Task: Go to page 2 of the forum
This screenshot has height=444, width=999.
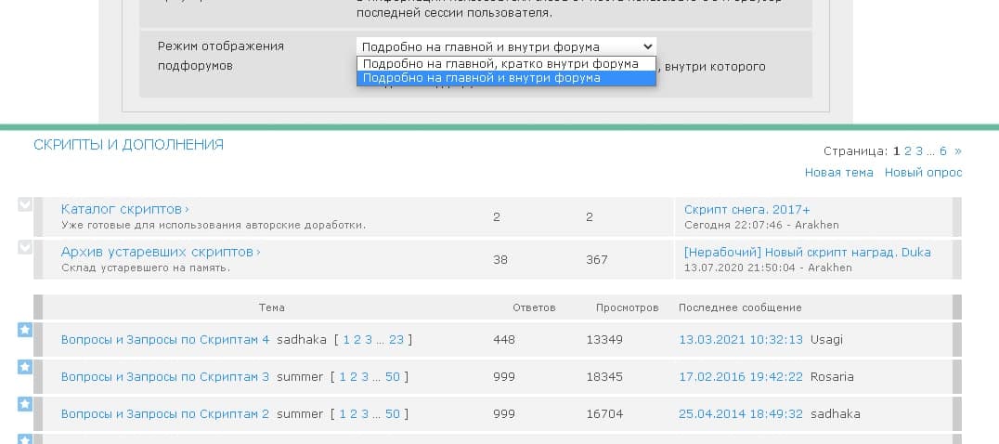Action: pos(908,151)
